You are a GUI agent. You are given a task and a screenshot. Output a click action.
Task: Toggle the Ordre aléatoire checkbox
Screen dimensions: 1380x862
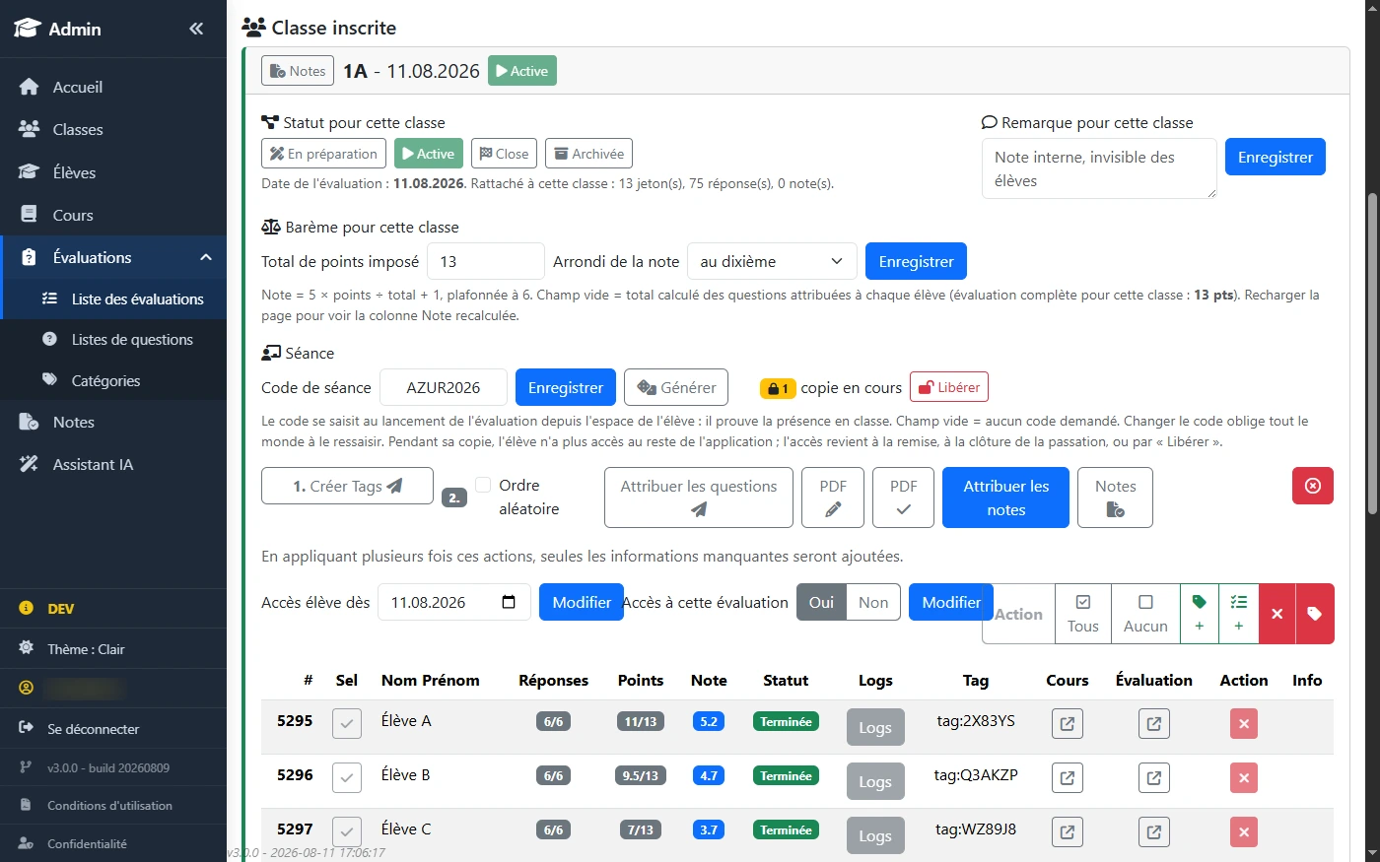[x=483, y=485]
